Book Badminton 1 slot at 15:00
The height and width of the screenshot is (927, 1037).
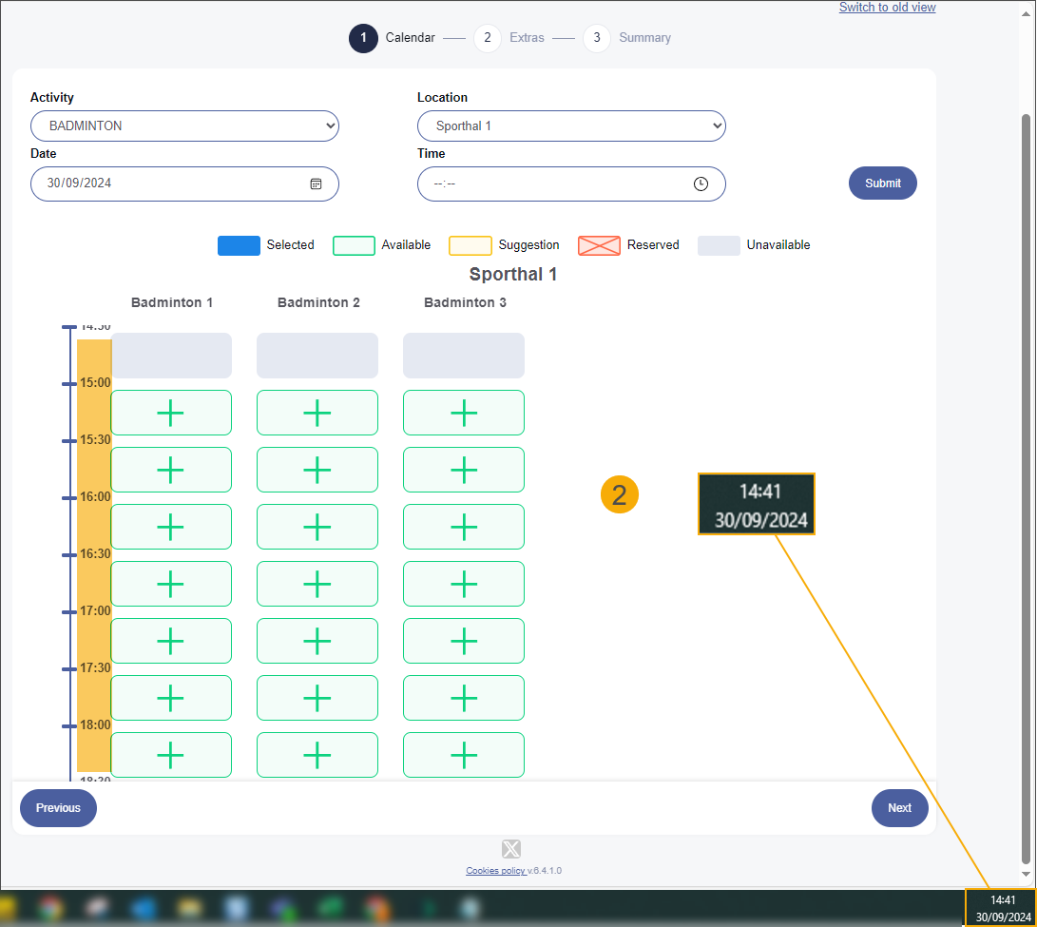[x=171, y=413]
